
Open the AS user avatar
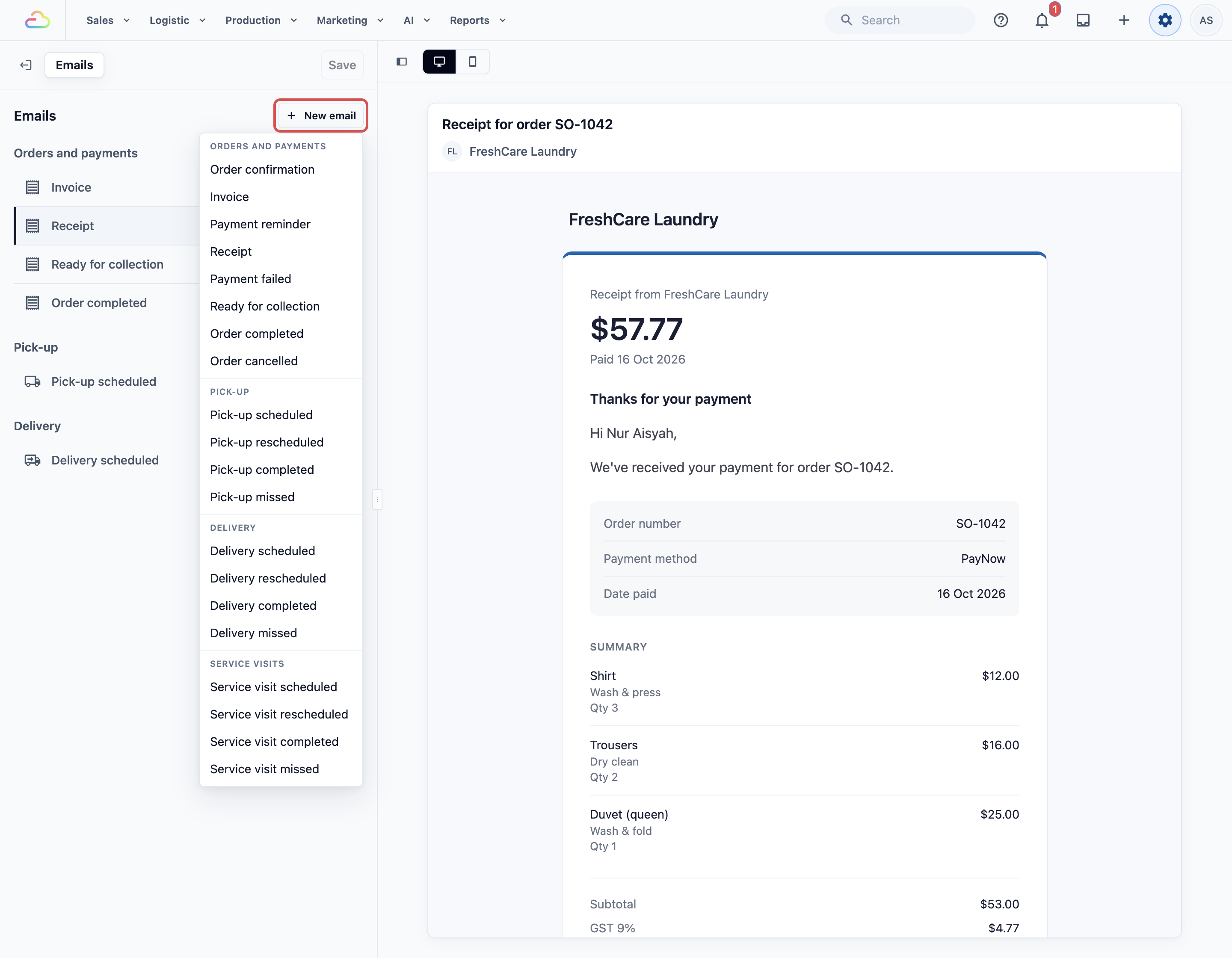(x=1206, y=20)
